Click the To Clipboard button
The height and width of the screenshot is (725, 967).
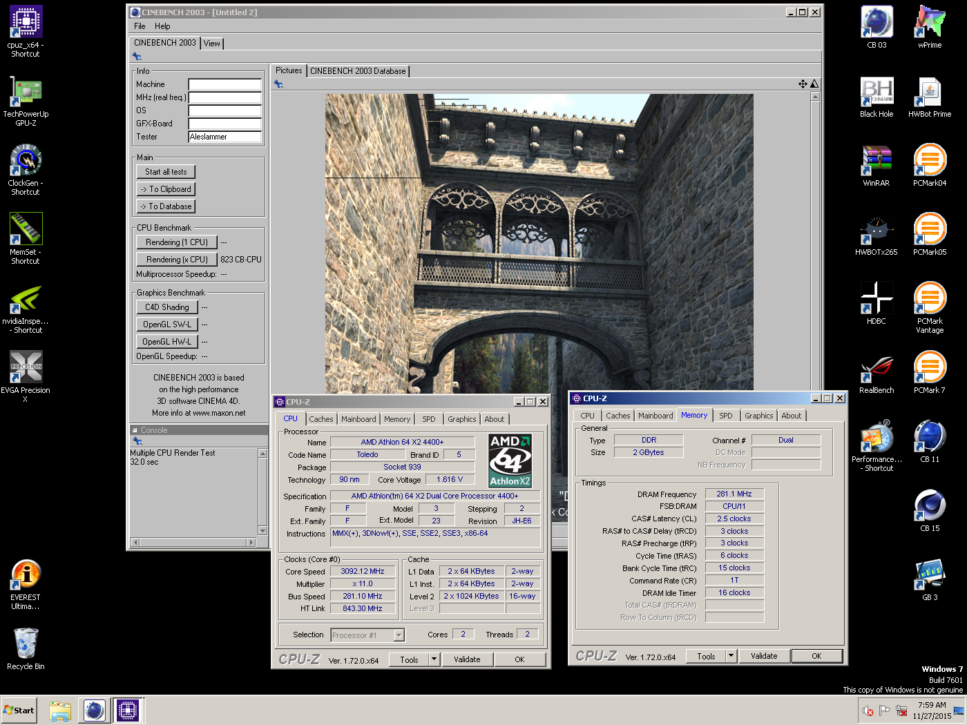coord(166,189)
